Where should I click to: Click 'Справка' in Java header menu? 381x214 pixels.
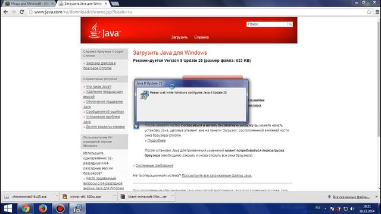coord(201,37)
